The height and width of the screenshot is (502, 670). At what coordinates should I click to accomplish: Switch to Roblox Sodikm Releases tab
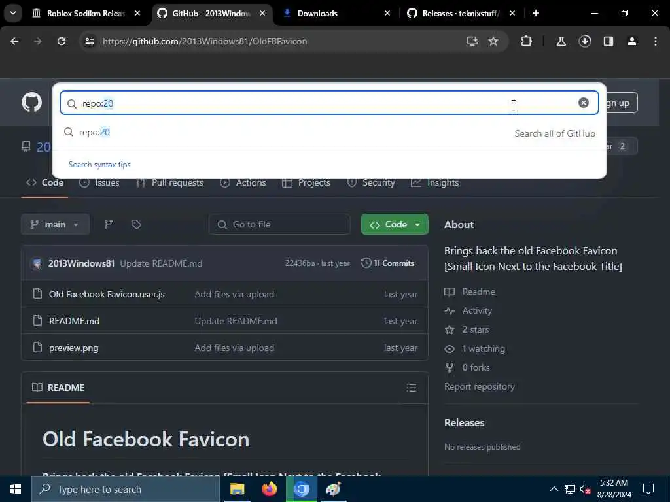pyautogui.click(x=85, y=14)
